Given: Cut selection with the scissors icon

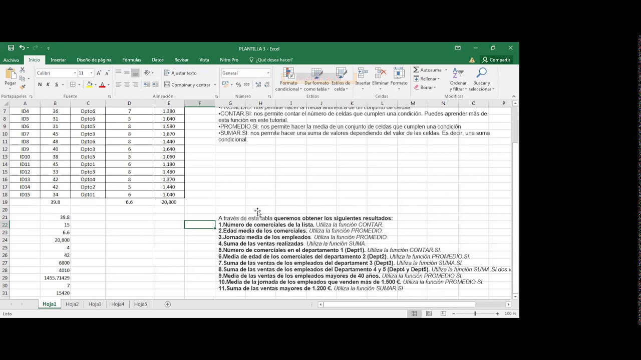Looking at the screenshot, I should [22, 70].
